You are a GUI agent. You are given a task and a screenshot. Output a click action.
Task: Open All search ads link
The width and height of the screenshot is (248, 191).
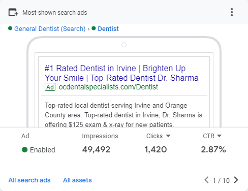(29, 180)
